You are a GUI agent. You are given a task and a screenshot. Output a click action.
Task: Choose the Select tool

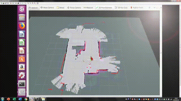click(60, 8)
